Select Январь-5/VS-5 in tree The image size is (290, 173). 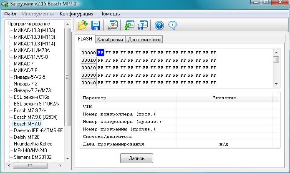[30, 77]
